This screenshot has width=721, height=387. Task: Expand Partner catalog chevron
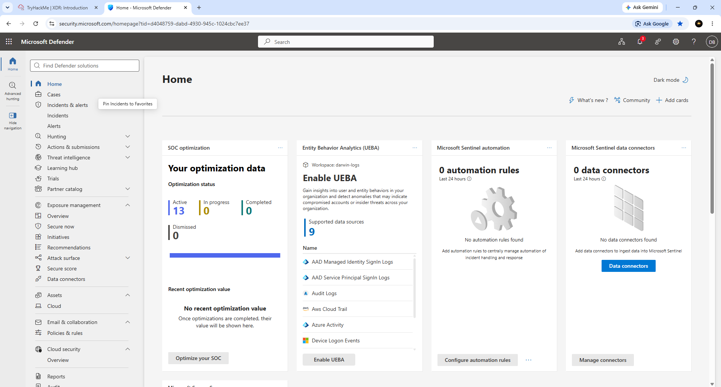tap(128, 189)
